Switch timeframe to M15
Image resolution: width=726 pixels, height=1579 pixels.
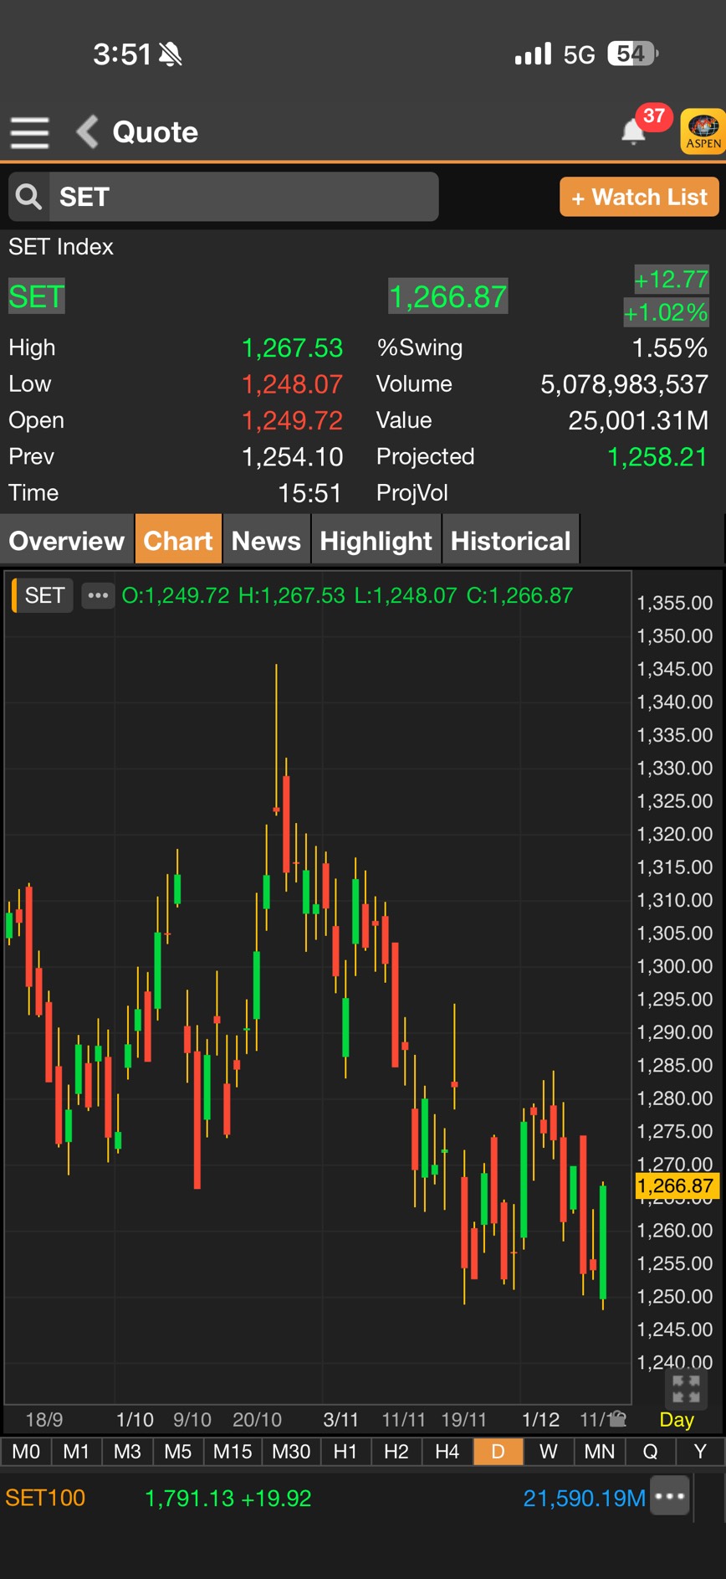pos(232,1451)
